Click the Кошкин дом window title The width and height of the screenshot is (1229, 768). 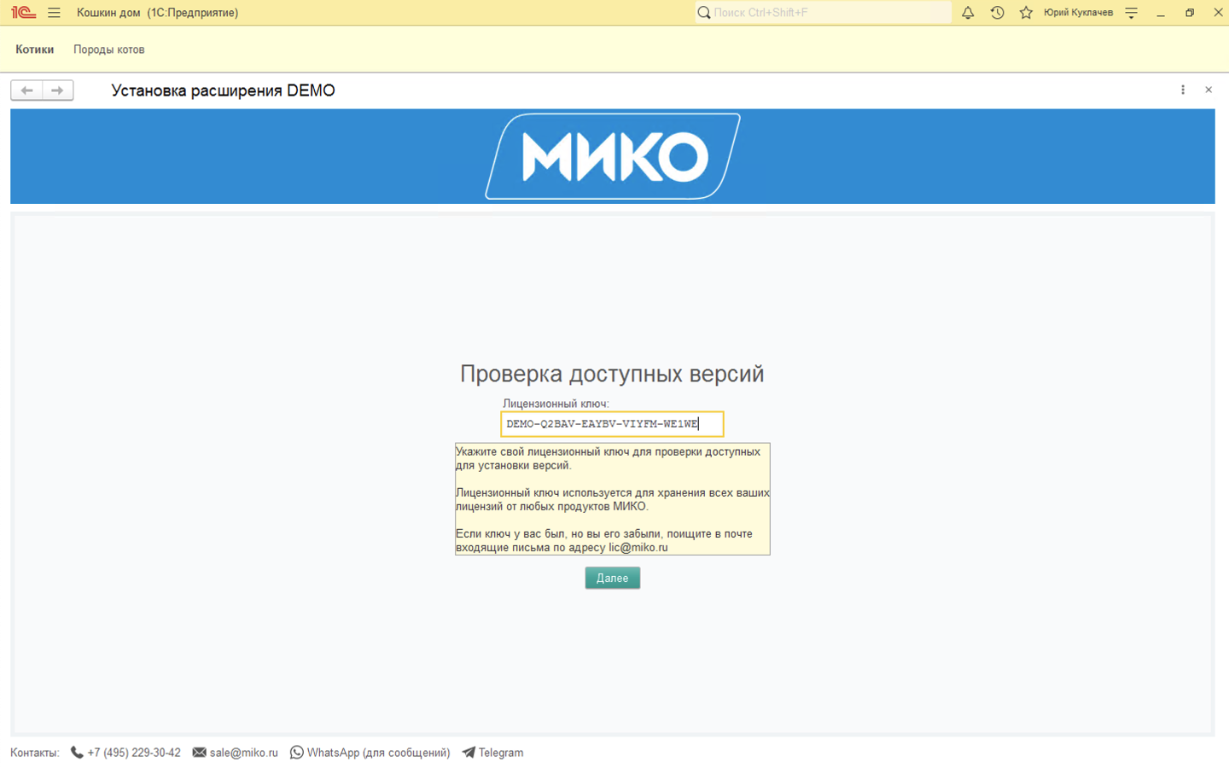(x=158, y=13)
